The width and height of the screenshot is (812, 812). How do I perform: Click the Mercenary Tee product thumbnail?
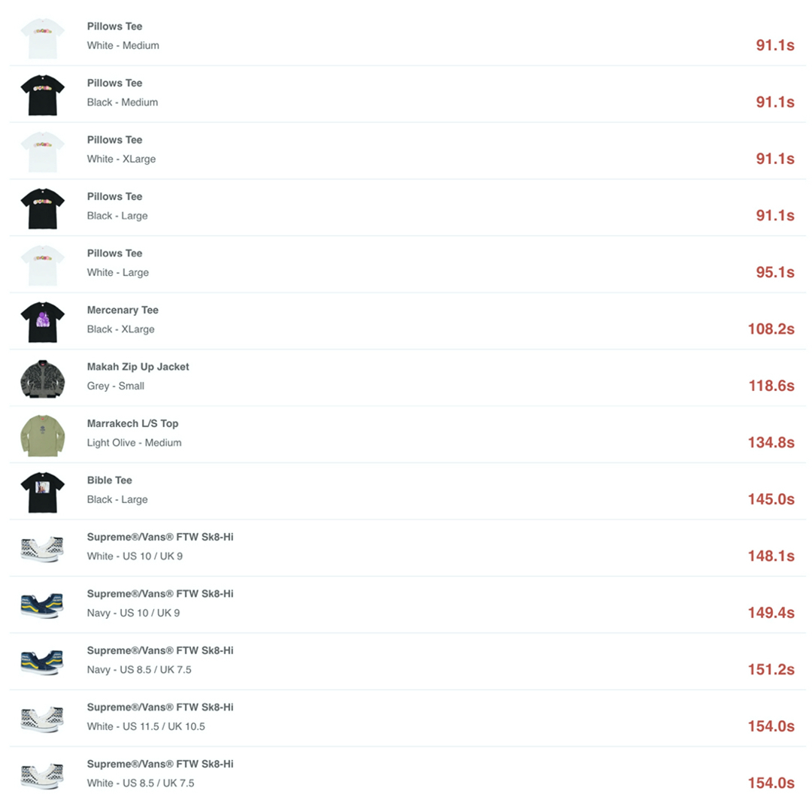coord(42,321)
